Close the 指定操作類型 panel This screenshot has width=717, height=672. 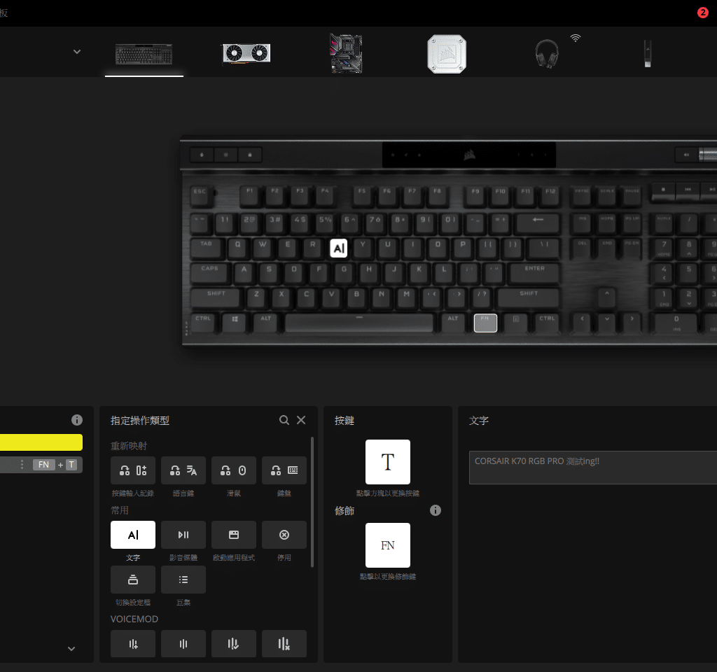(x=301, y=420)
